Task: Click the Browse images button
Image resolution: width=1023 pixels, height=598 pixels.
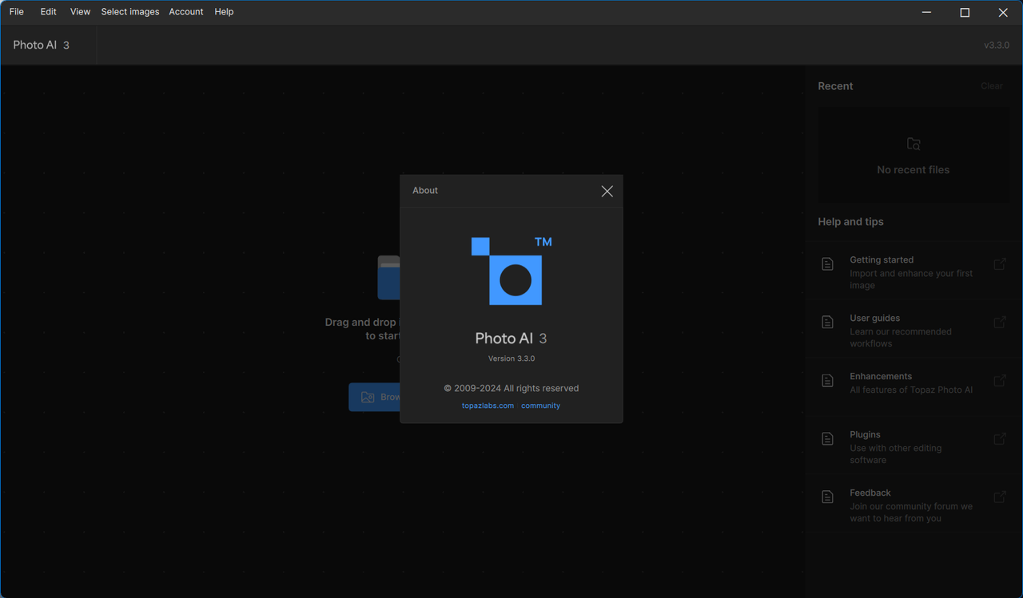Action: (x=375, y=397)
